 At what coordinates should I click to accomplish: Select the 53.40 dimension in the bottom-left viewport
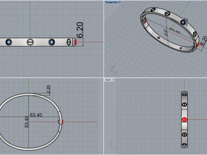click(27, 122)
